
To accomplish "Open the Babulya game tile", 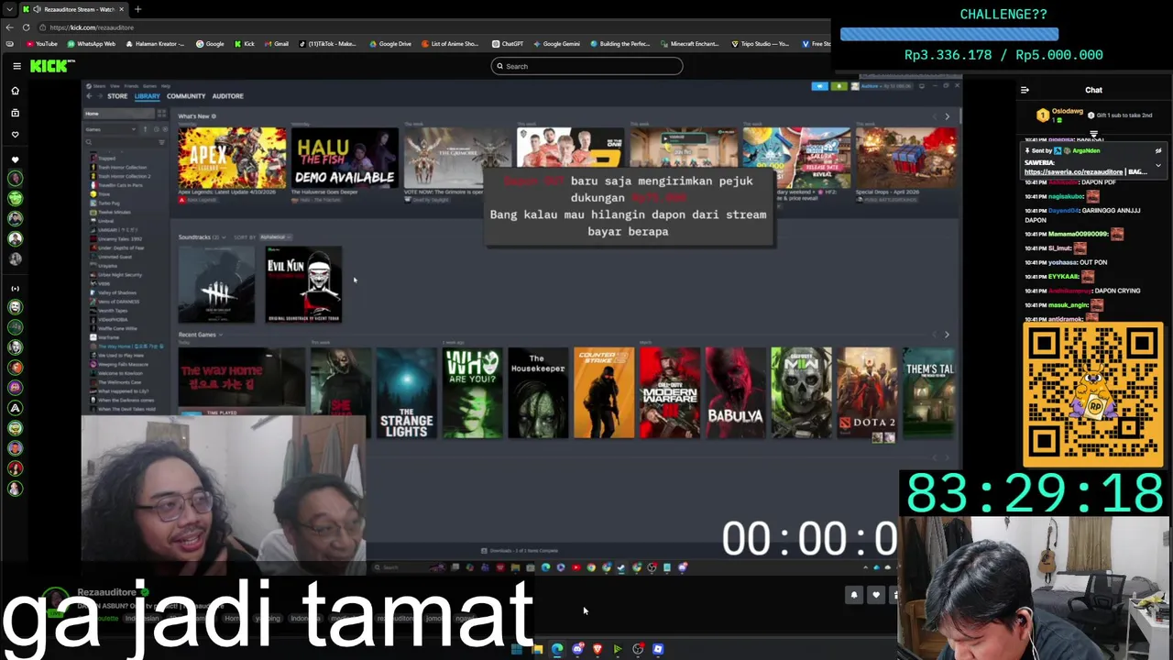I will [x=736, y=392].
